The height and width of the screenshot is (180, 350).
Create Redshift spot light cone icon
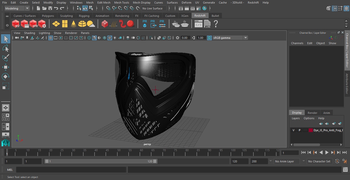[74, 24]
